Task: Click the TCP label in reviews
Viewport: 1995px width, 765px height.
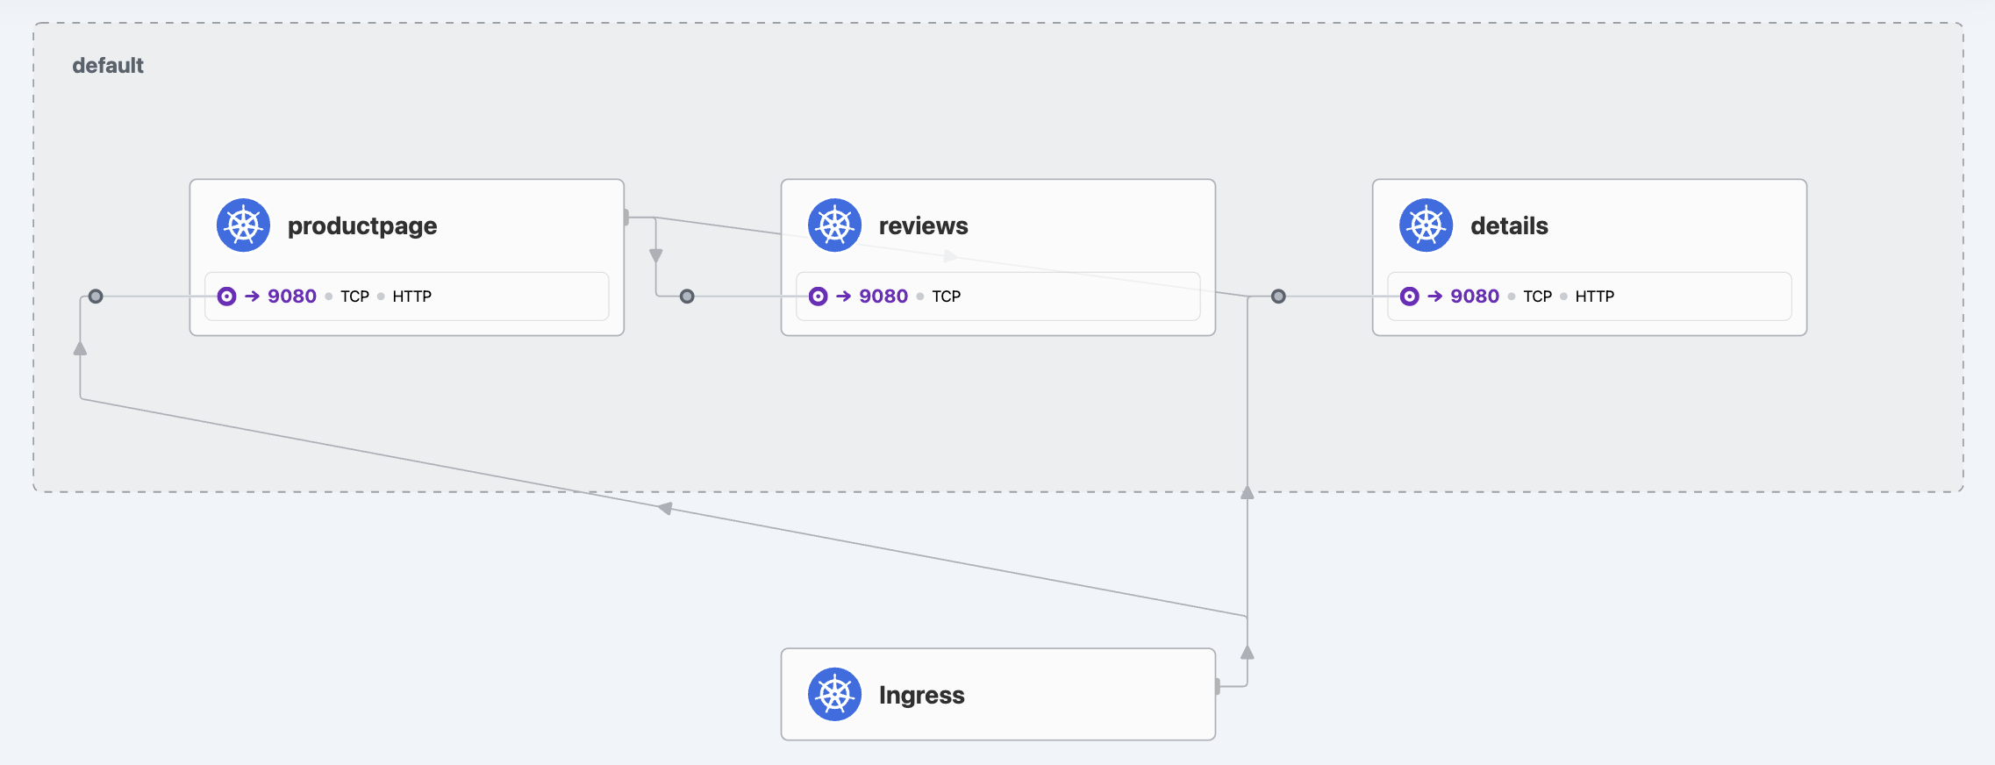Action: (946, 297)
